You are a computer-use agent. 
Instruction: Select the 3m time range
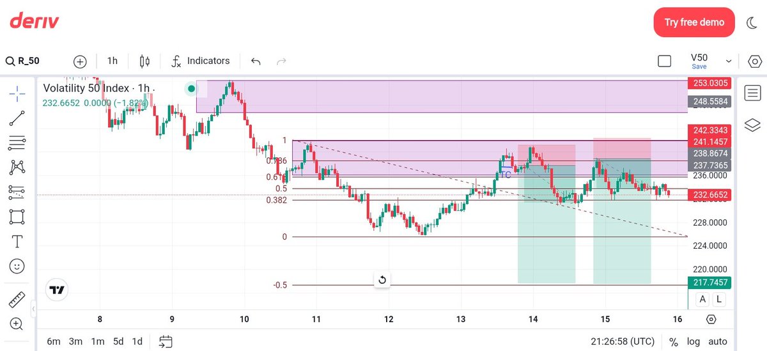[x=76, y=341]
